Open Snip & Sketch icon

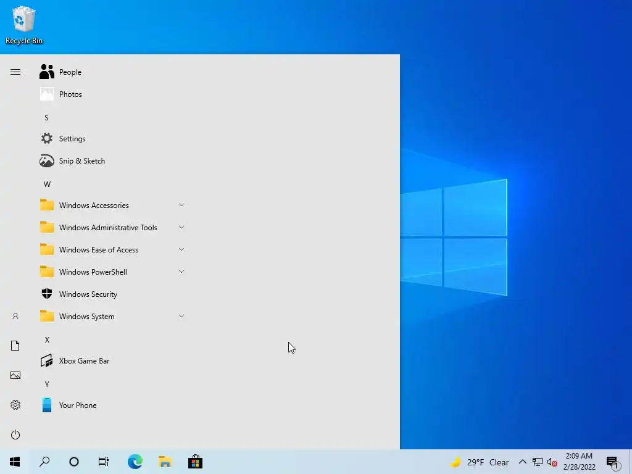(47, 161)
